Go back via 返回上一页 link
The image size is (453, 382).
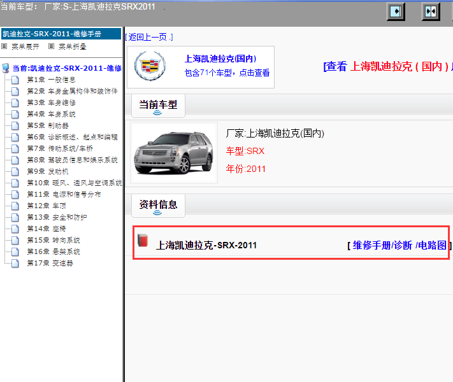tap(150, 37)
